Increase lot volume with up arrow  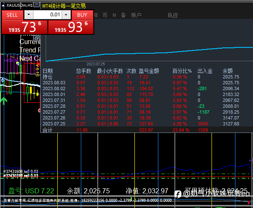tap(66, 15)
